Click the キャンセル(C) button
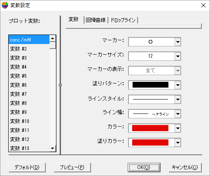The image size is (210, 176). point(185,167)
